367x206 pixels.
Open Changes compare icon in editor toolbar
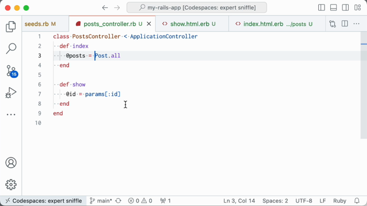333,24
